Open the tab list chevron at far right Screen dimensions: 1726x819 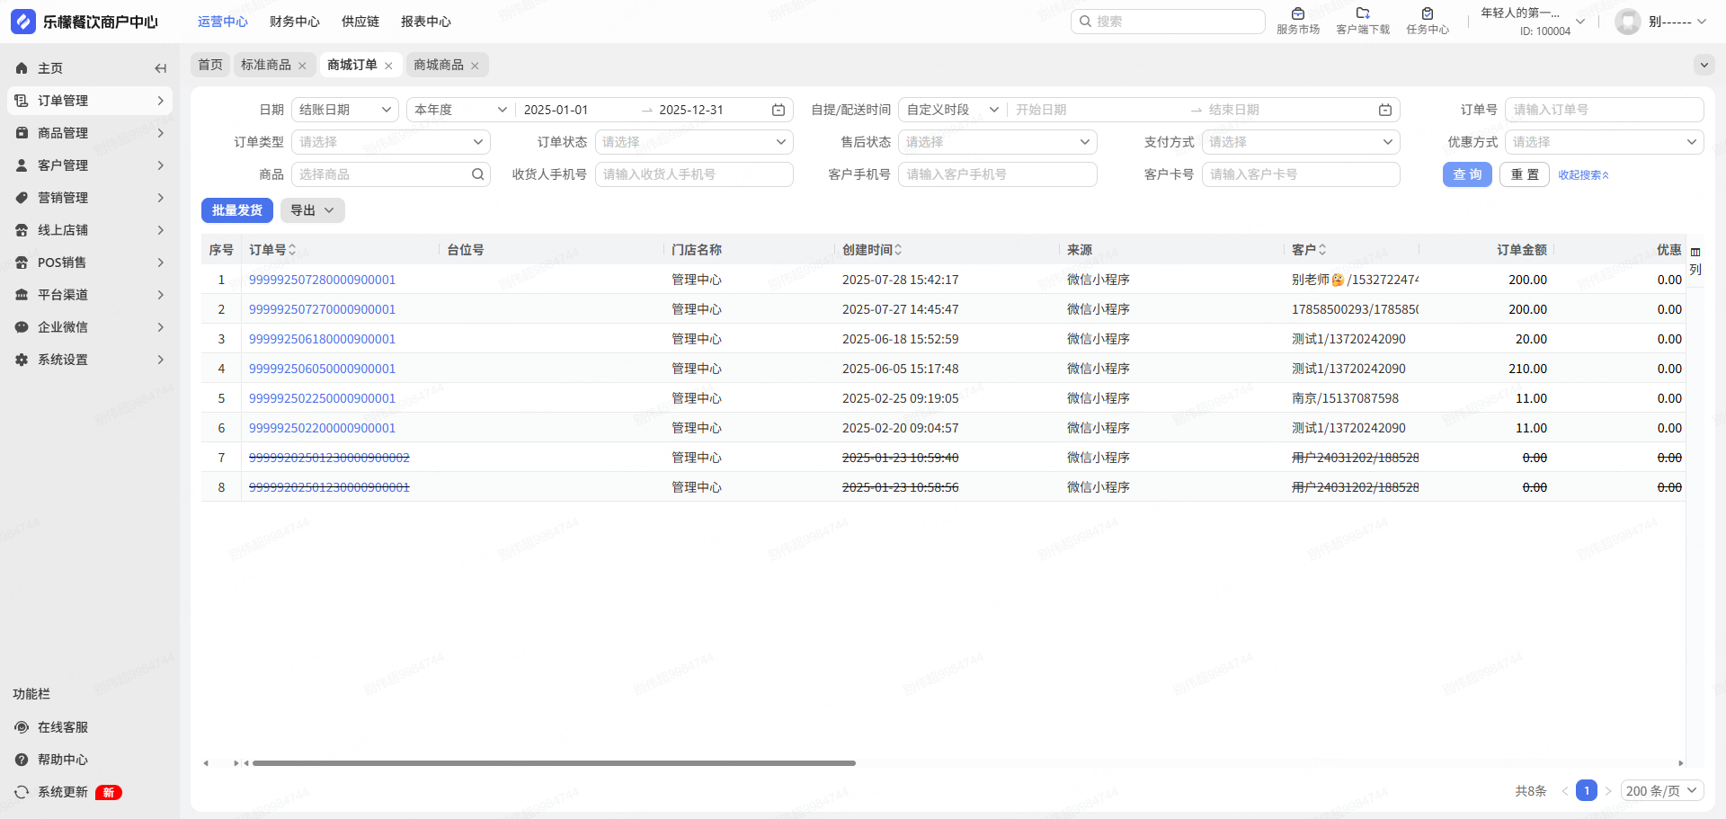1704,65
